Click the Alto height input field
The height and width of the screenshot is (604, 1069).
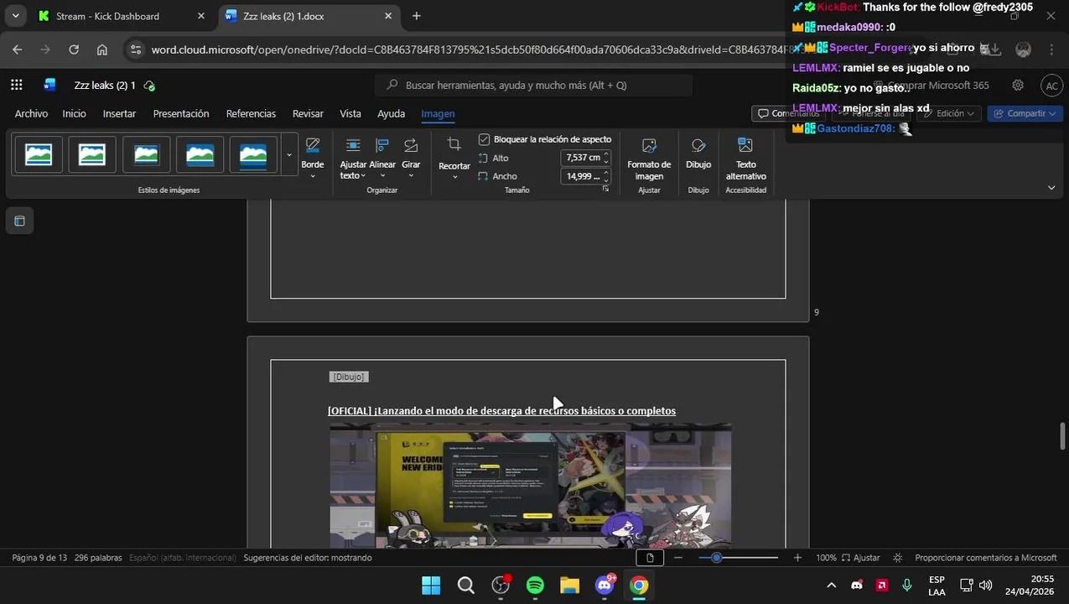point(581,158)
